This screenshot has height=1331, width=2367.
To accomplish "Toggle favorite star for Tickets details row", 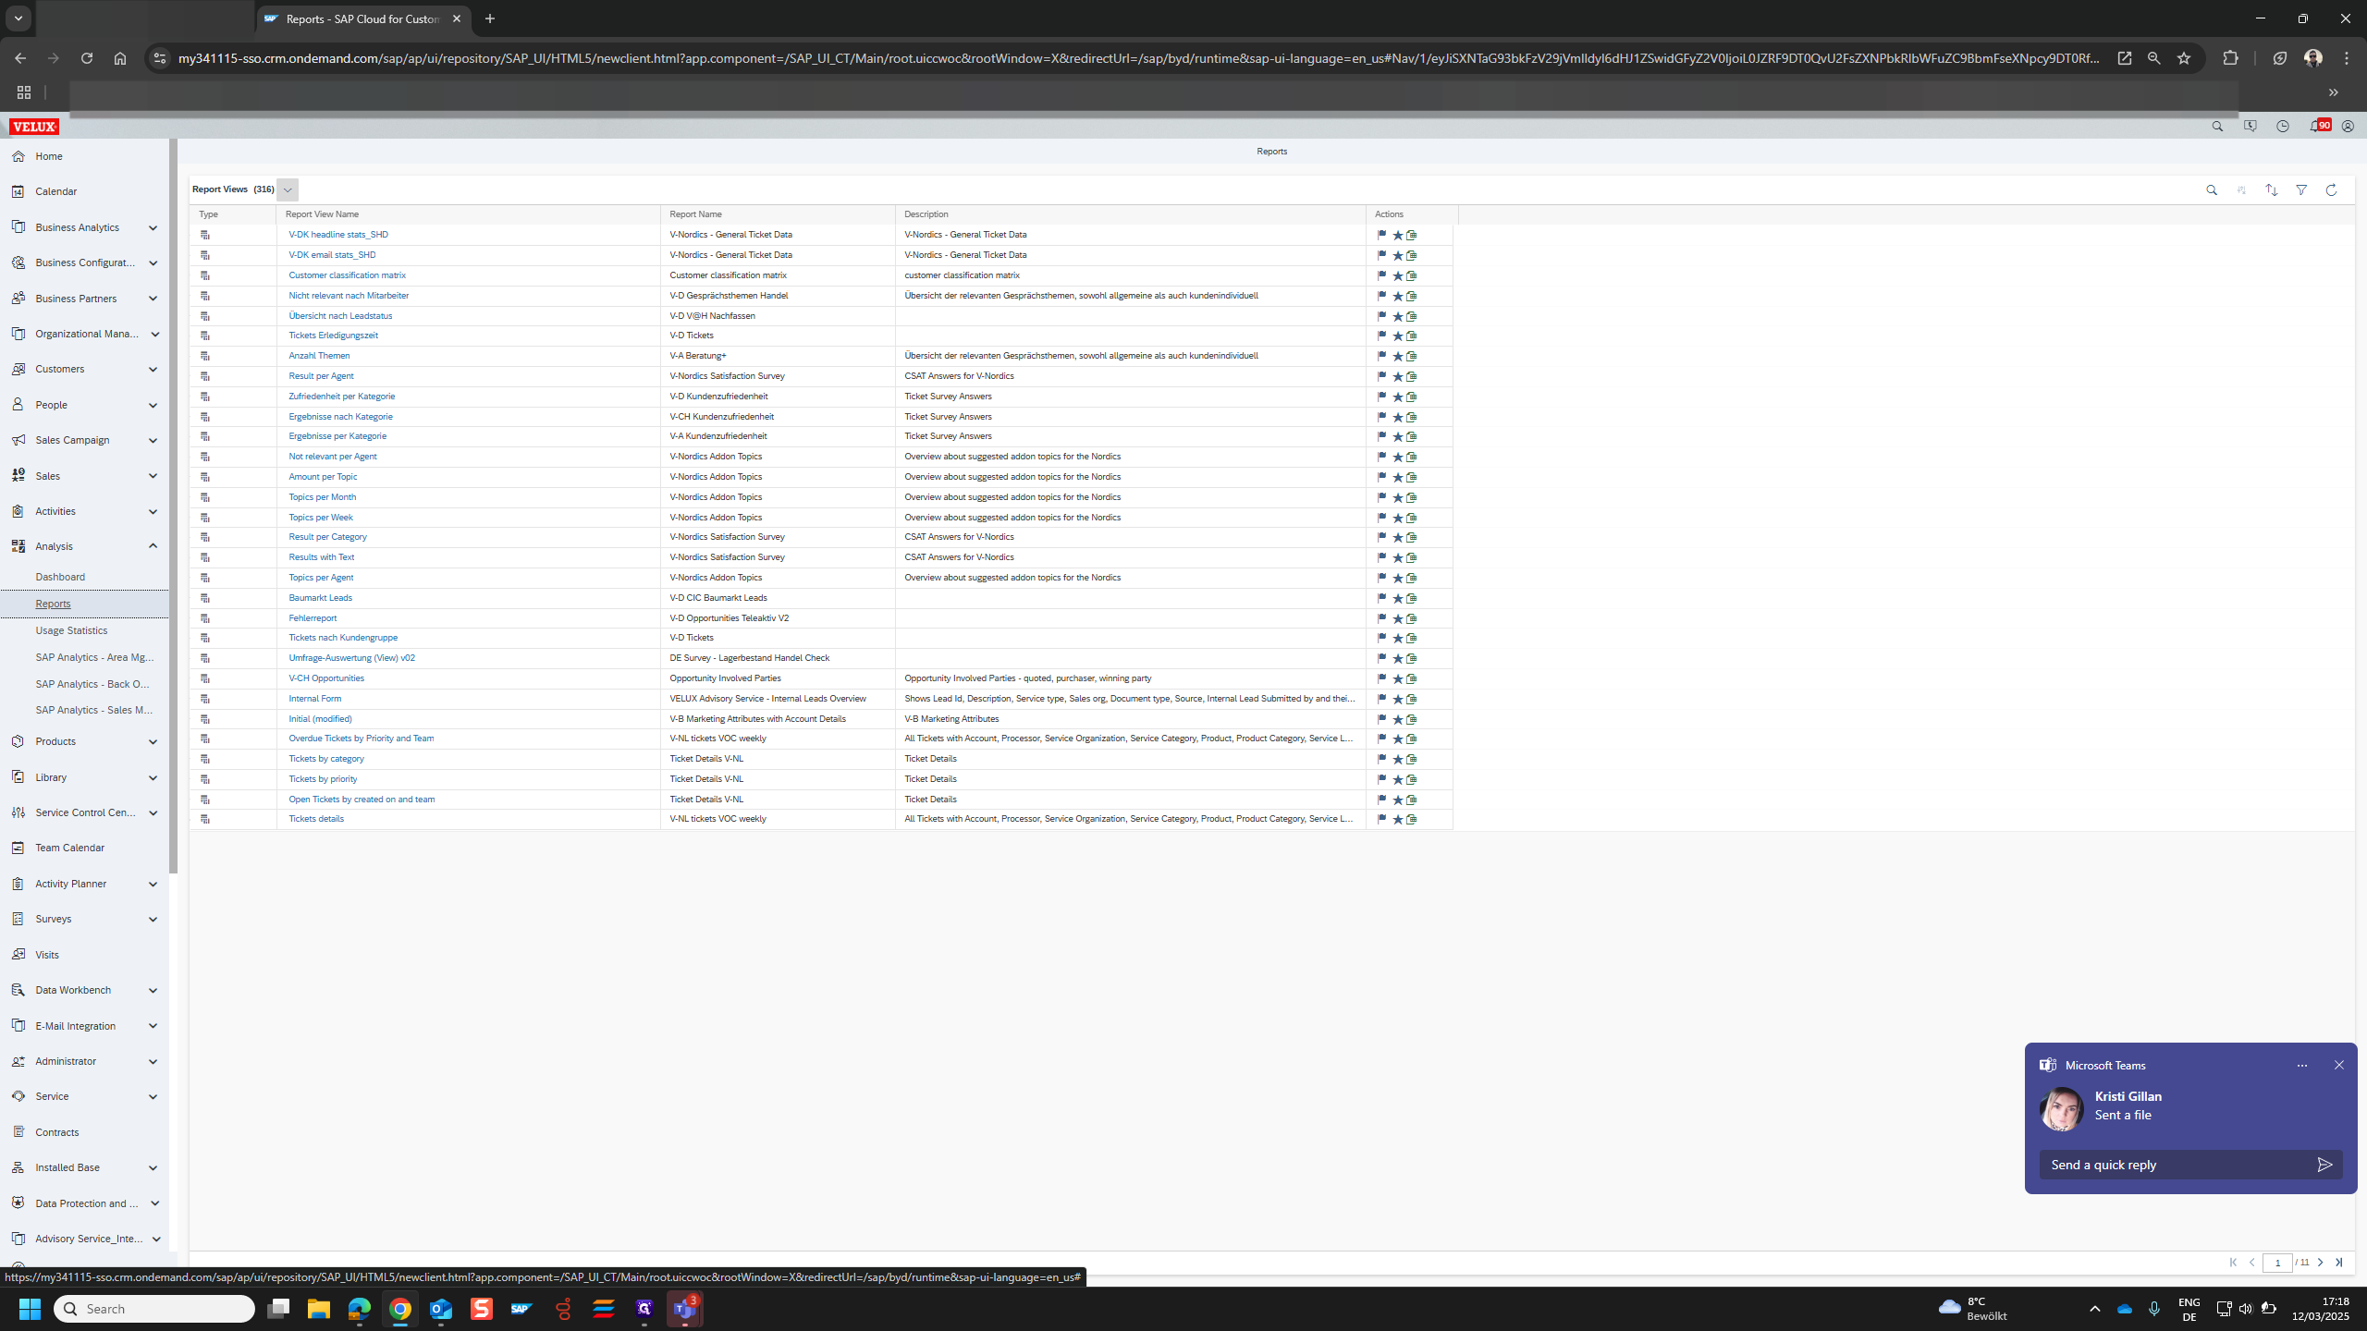I will point(1397,820).
